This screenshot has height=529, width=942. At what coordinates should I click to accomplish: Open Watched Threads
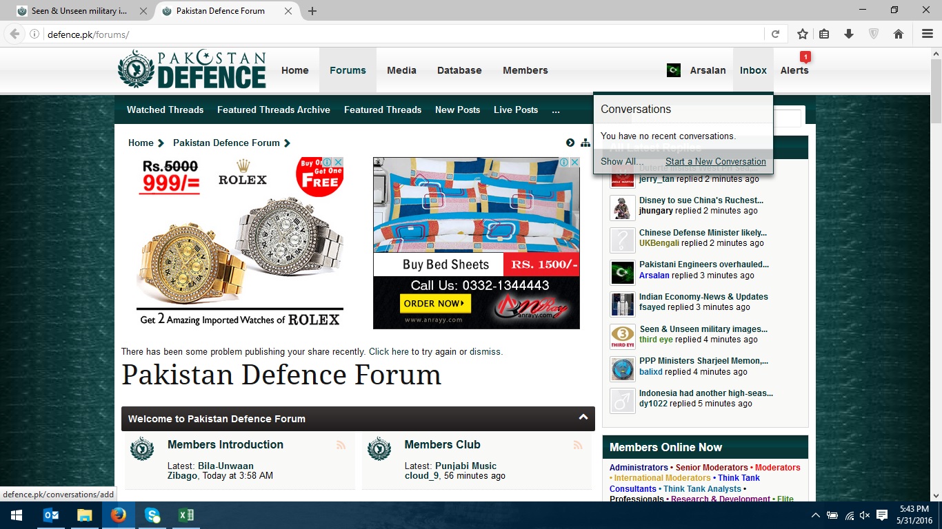[x=165, y=110]
